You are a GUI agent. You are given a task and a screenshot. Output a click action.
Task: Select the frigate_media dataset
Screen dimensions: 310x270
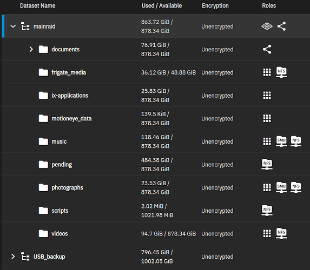[69, 72]
